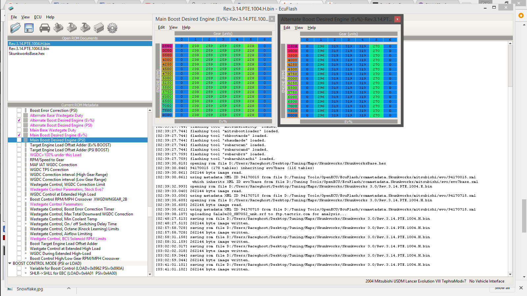Open Edit menu in Alternate Boost Desired window
Viewport: 527px width, 296px height.
pyautogui.click(x=287, y=28)
